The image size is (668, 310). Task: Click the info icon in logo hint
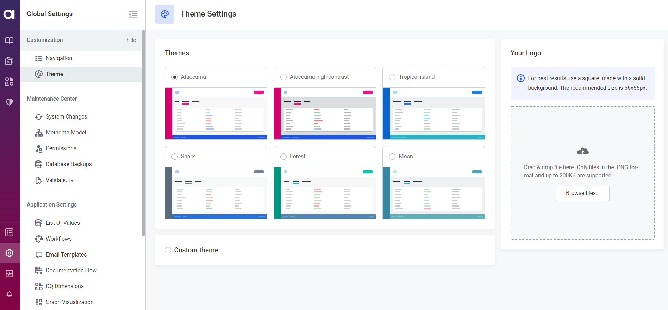pos(520,78)
